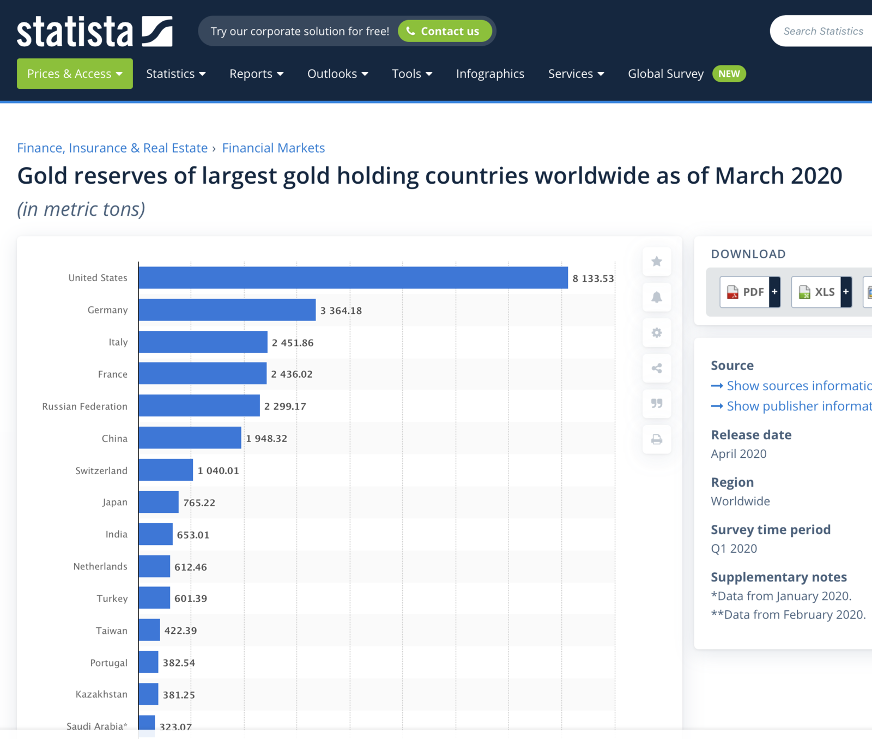Click the Netherlands bar in chart
872x739 pixels.
(x=155, y=566)
